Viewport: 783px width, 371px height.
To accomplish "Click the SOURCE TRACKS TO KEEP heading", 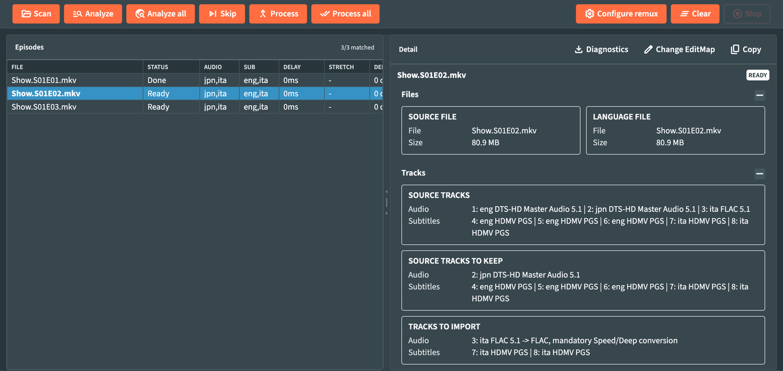I will pyautogui.click(x=456, y=261).
